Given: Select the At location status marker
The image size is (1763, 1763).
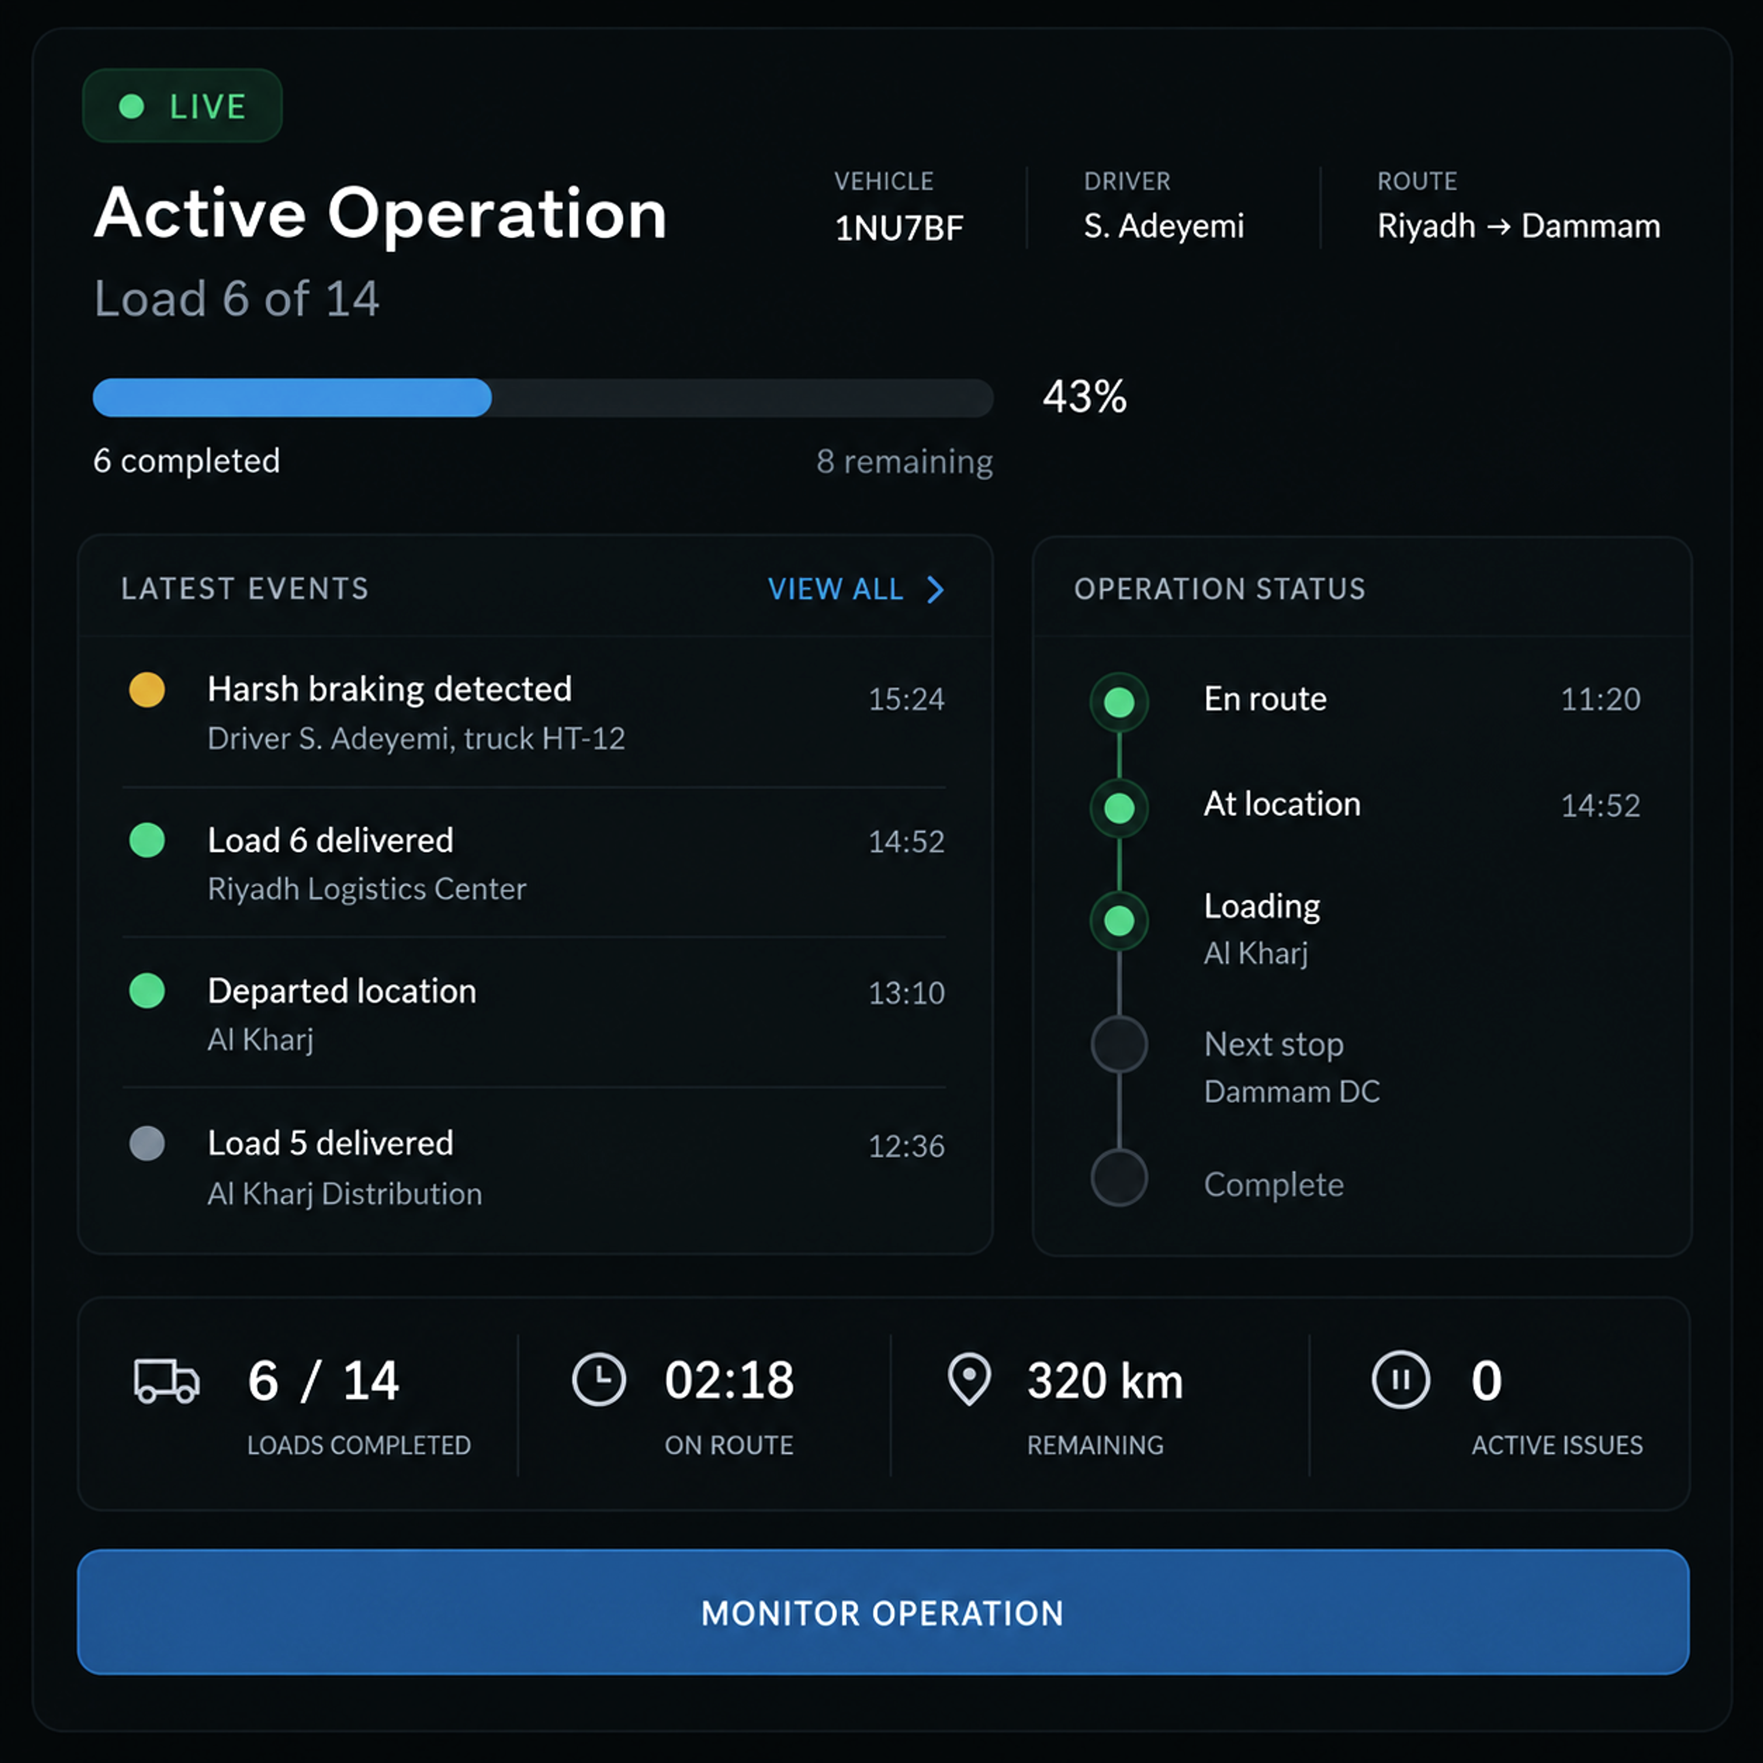Looking at the screenshot, I should [x=1120, y=808].
